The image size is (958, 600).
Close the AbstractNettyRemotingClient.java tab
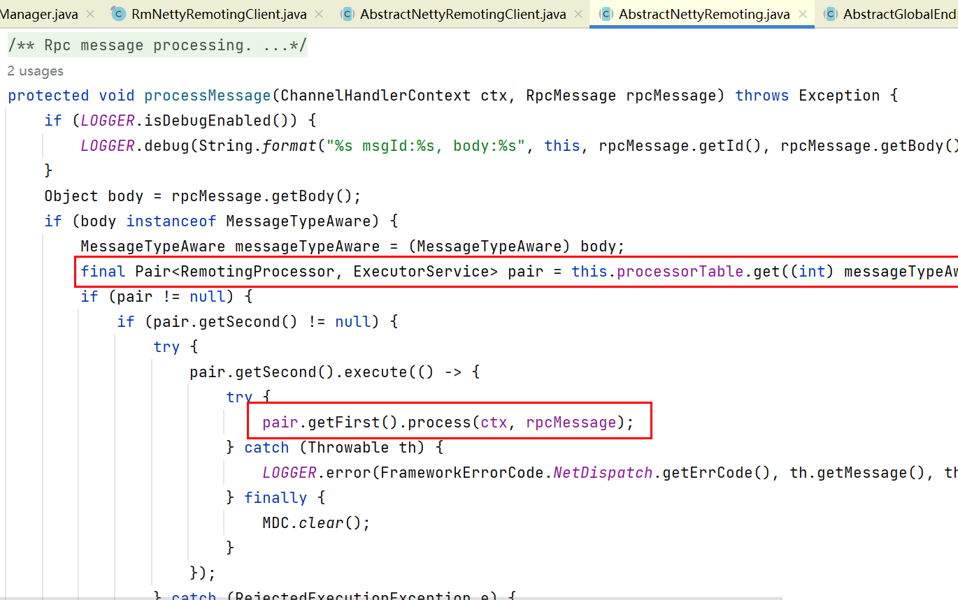578,14
